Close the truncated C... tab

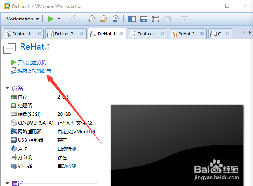228,33
